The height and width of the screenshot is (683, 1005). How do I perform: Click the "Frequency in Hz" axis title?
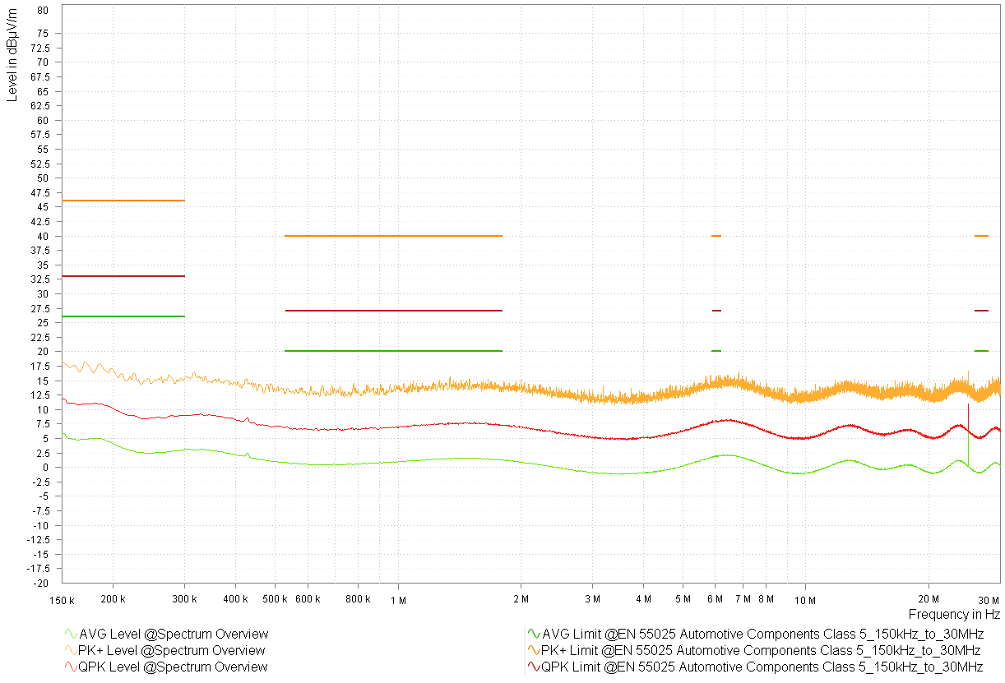954,614
